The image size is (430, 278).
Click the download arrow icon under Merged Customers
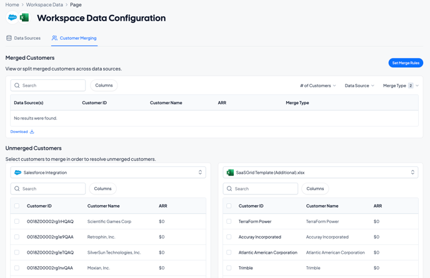click(x=32, y=132)
